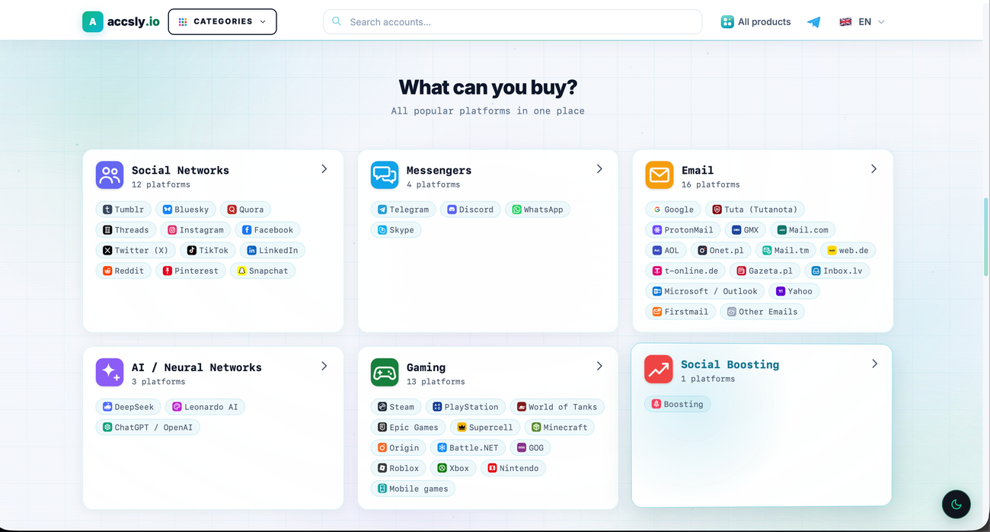Click the Social Boosting chart icon
This screenshot has height=532, width=990.
tap(659, 370)
